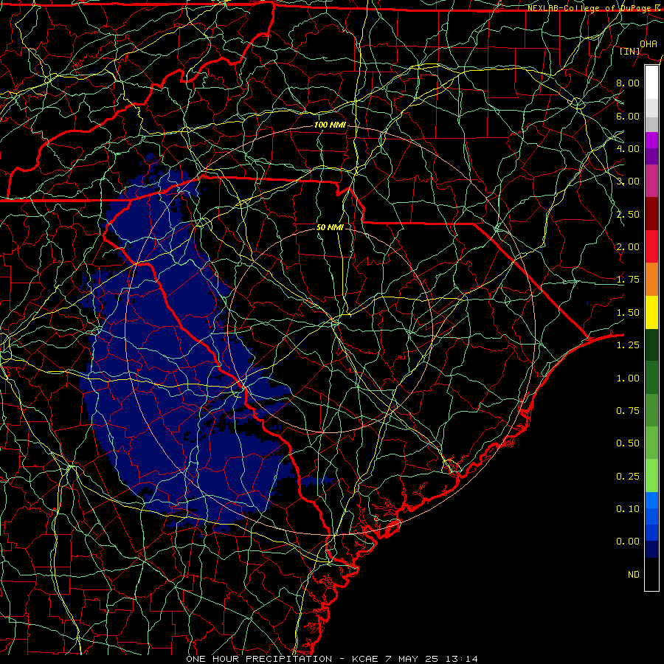Viewport: 664px width, 664px height.
Task: Click the white swatch beside 8.00
Action: click(651, 83)
